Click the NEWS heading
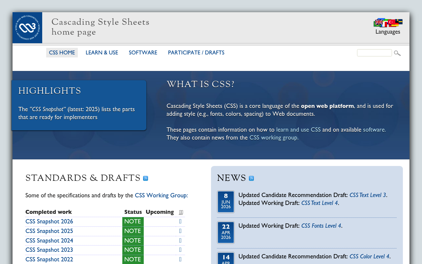Image resolution: width=422 pixels, height=264 pixels. [x=232, y=178]
